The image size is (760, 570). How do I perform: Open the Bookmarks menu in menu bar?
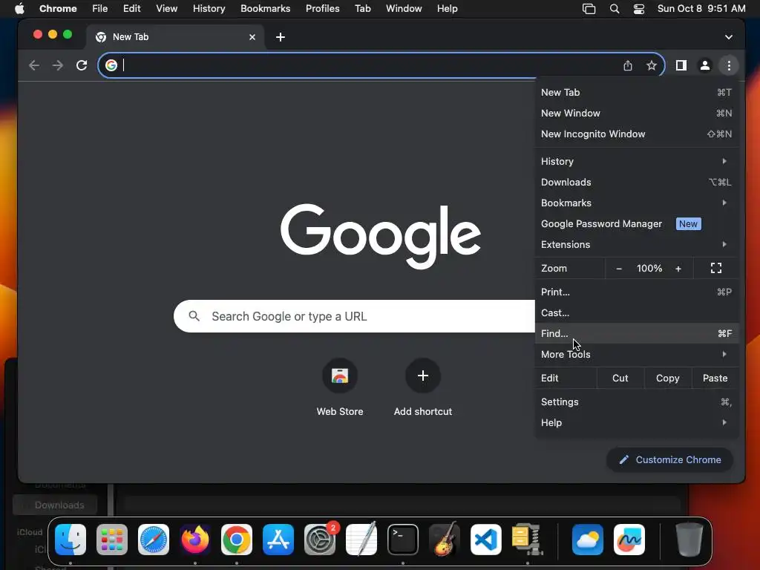coord(265,9)
